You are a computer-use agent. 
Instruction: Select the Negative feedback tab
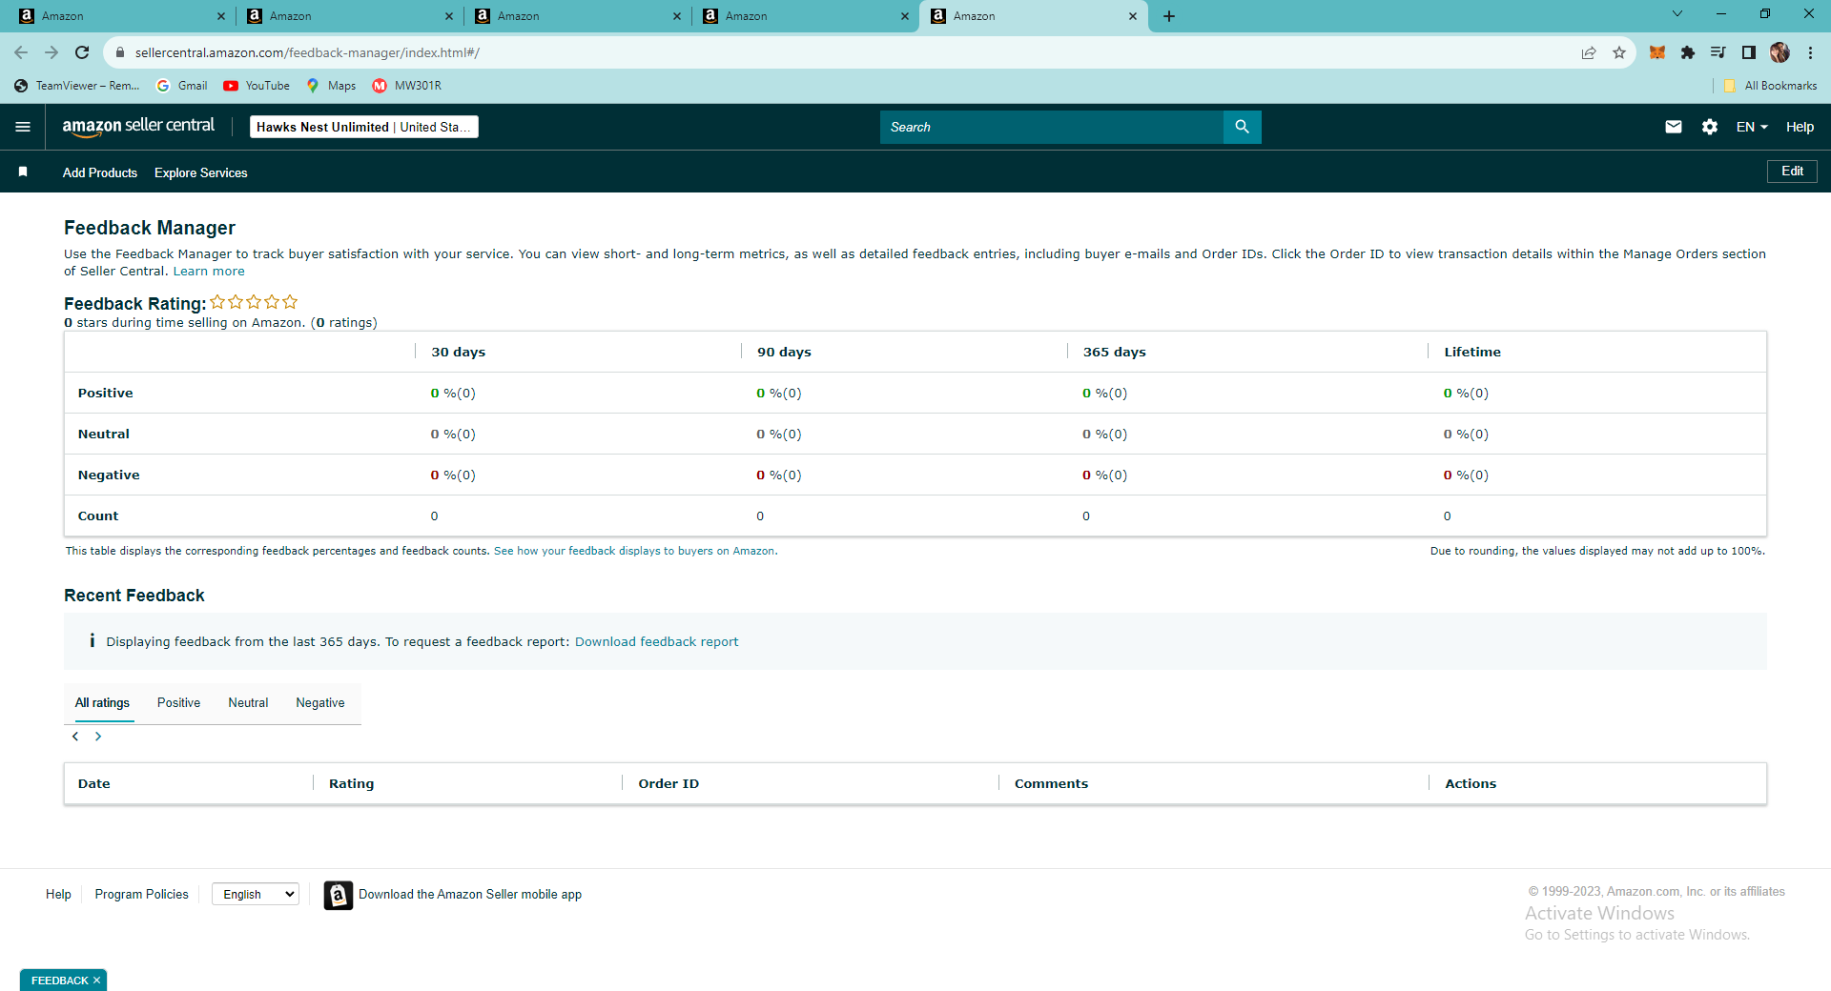(x=320, y=703)
